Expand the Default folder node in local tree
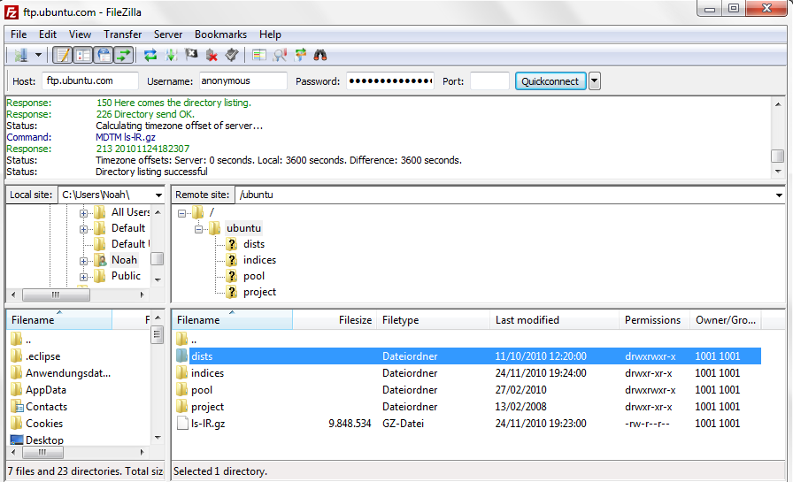This screenshot has width=793, height=482. (83, 229)
